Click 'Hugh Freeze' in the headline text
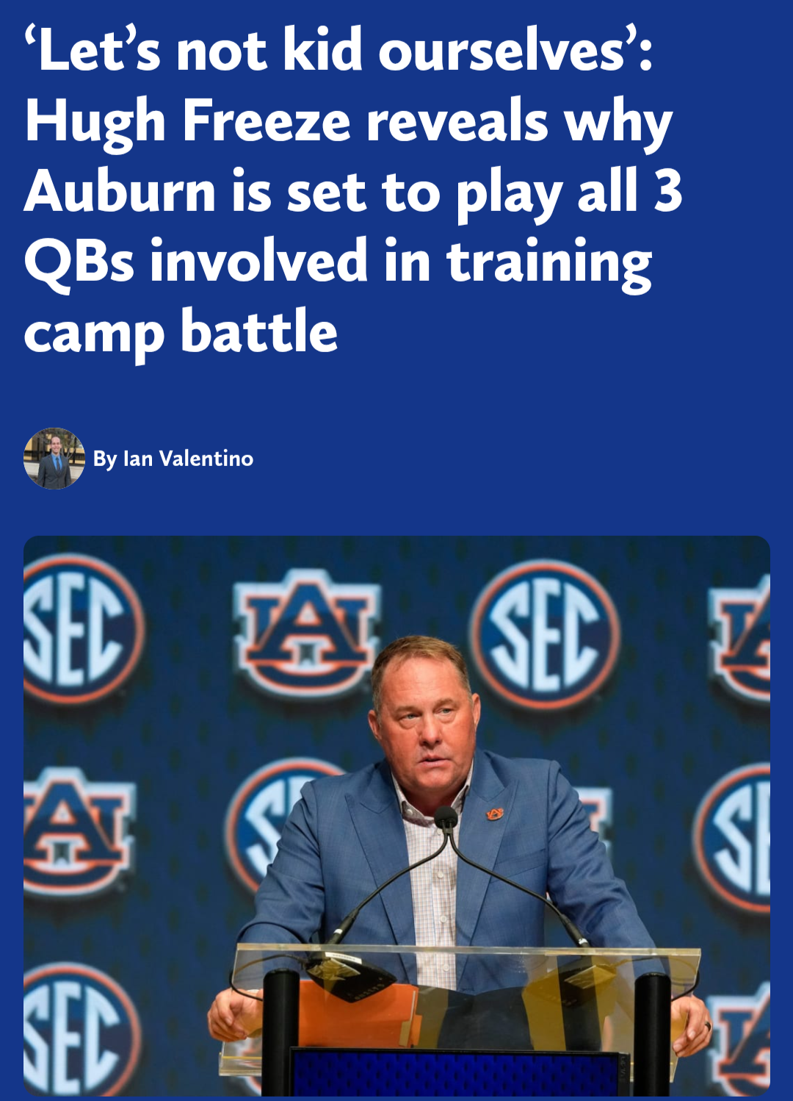Screen dimensions: 793x1101 (x=187, y=121)
